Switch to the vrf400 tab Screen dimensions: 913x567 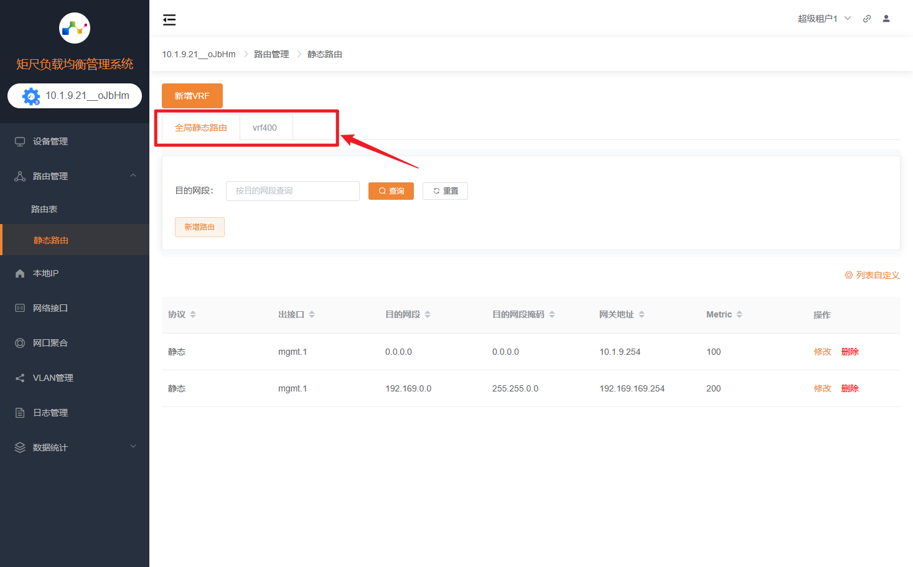point(265,128)
